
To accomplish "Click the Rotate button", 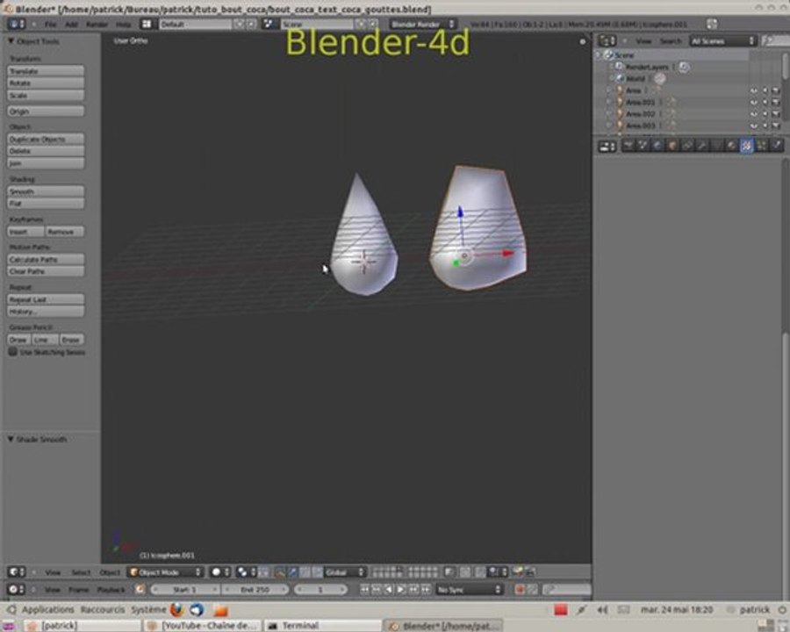I will click(x=46, y=83).
